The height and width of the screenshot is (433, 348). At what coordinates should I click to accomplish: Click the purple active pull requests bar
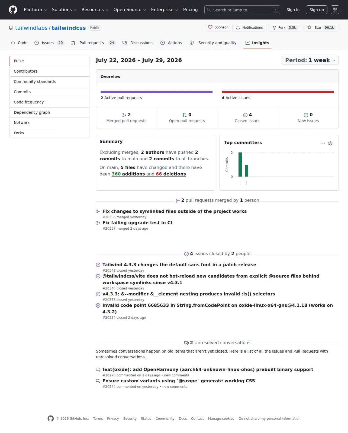(157, 92)
